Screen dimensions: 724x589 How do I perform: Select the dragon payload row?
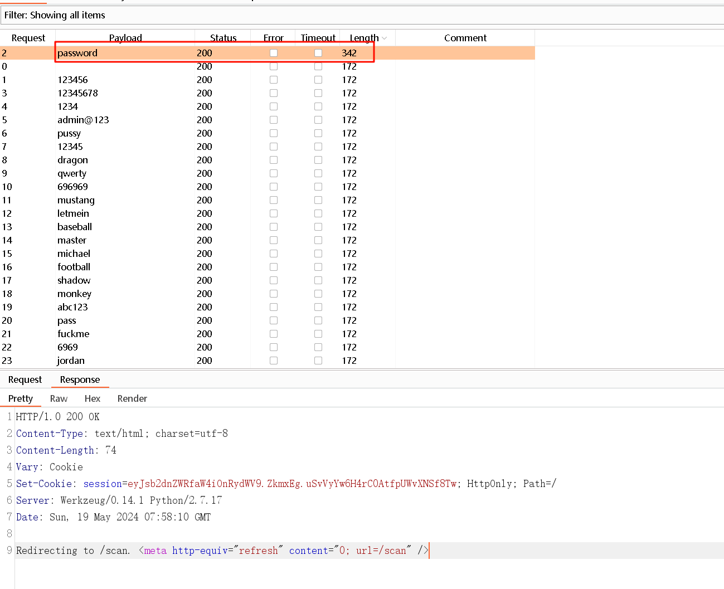tap(268, 160)
